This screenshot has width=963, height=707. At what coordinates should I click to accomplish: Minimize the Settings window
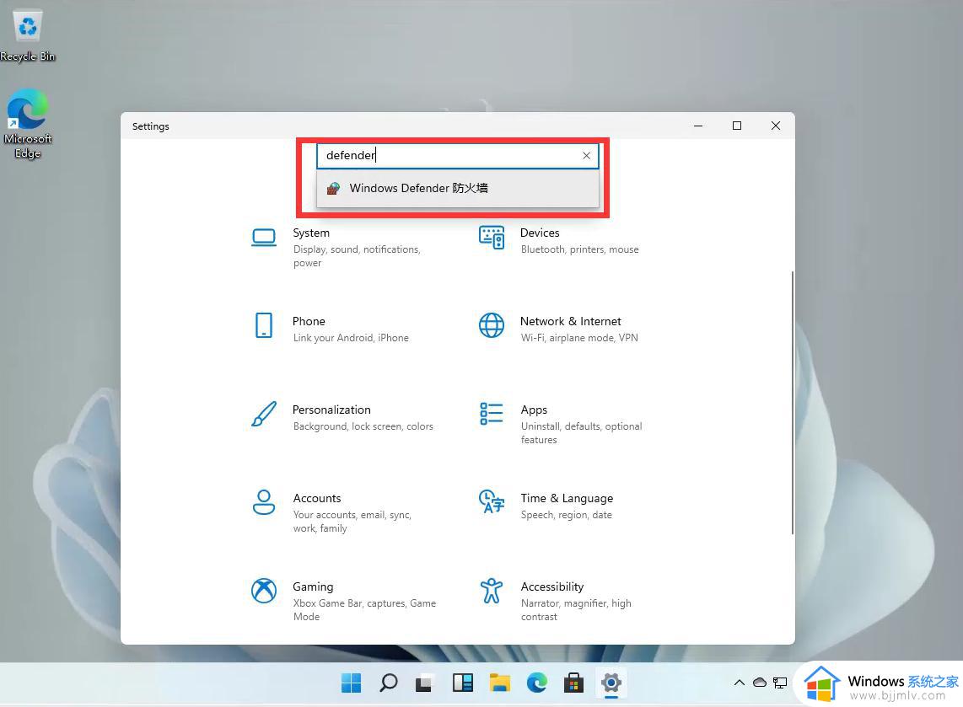[698, 126]
